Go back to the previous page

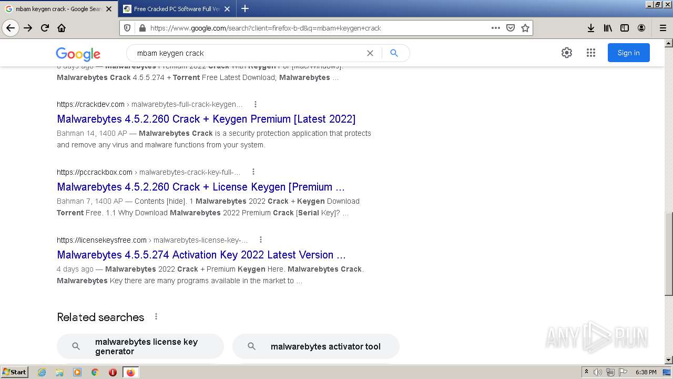(x=11, y=28)
